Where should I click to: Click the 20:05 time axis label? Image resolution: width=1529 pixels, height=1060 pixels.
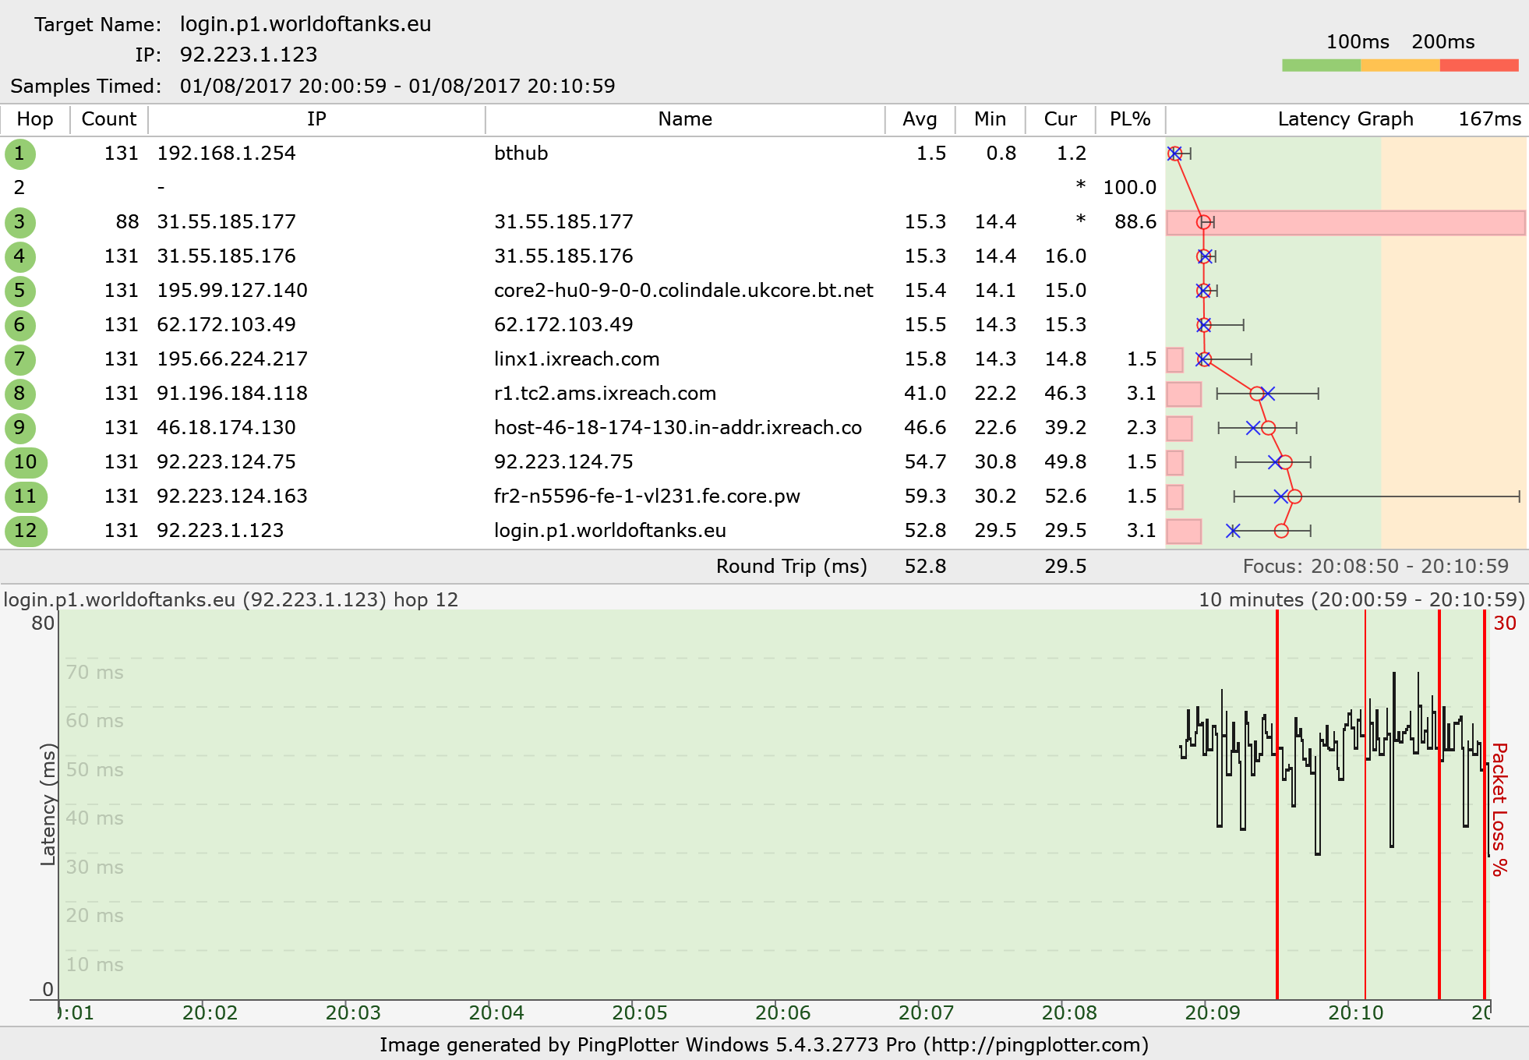pyautogui.click(x=639, y=1013)
